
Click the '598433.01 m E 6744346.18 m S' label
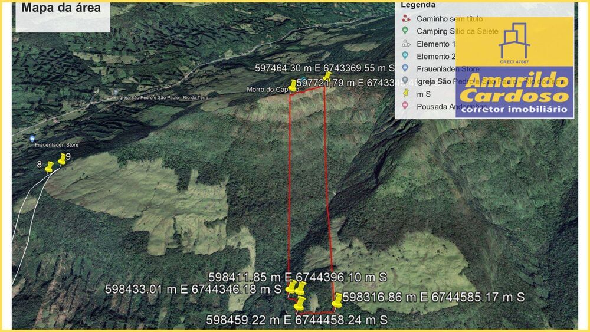point(193,289)
